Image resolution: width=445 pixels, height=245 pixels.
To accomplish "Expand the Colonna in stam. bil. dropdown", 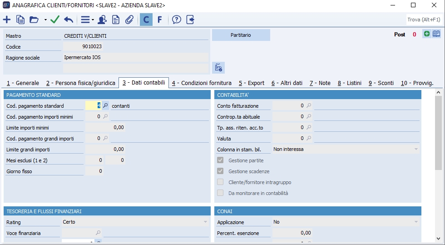I will 416,149.
